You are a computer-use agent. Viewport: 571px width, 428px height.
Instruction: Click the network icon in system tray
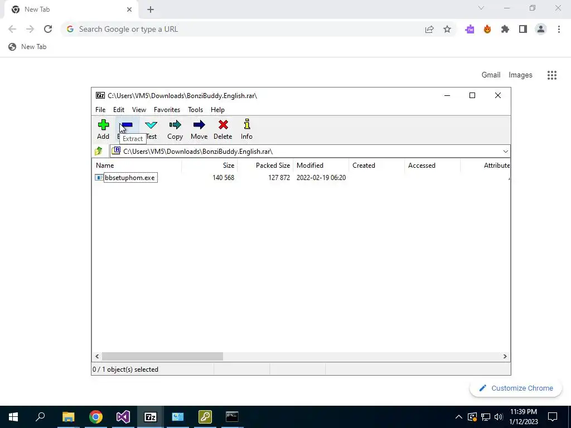[486, 417]
